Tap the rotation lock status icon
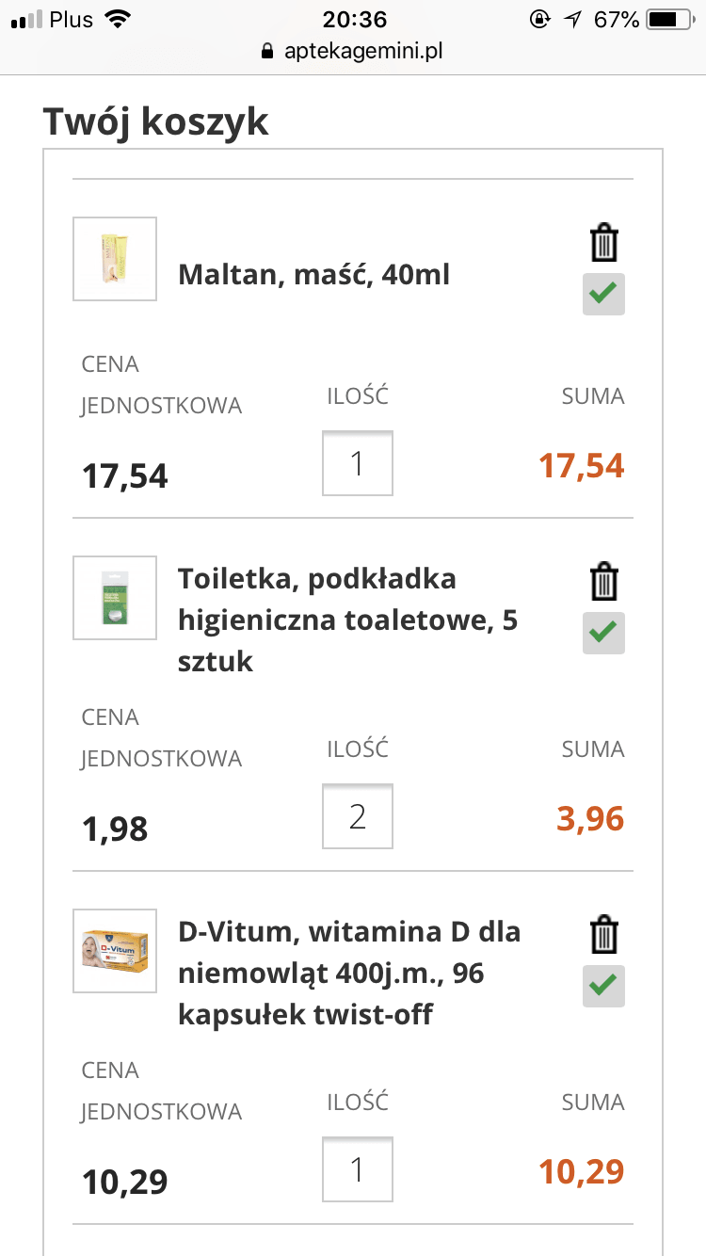The width and height of the screenshot is (706, 1256). click(540, 20)
